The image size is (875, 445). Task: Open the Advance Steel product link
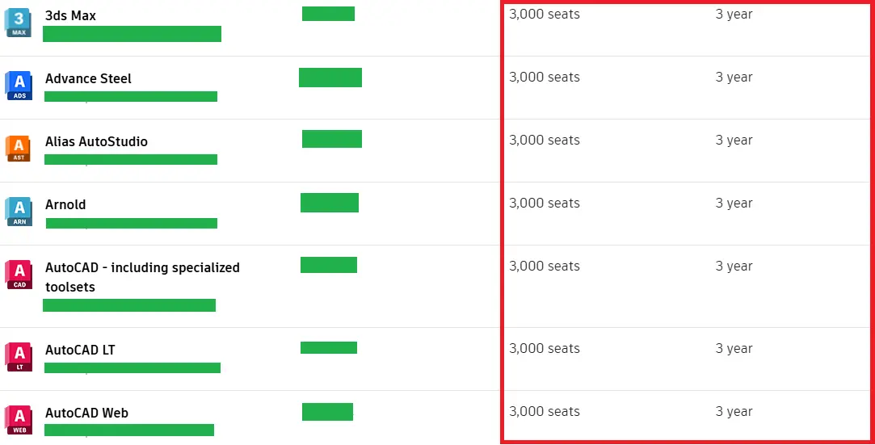88,78
